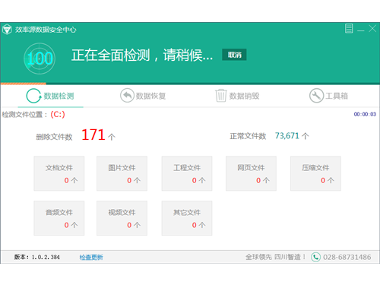The height and width of the screenshot is (285, 380).
Task: Cancel the scan with the 取消 button
Action: pyautogui.click(x=234, y=55)
